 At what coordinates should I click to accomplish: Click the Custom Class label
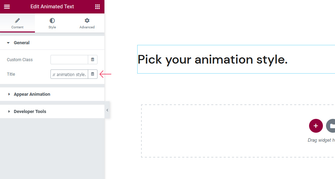pyautogui.click(x=20, y=60)
